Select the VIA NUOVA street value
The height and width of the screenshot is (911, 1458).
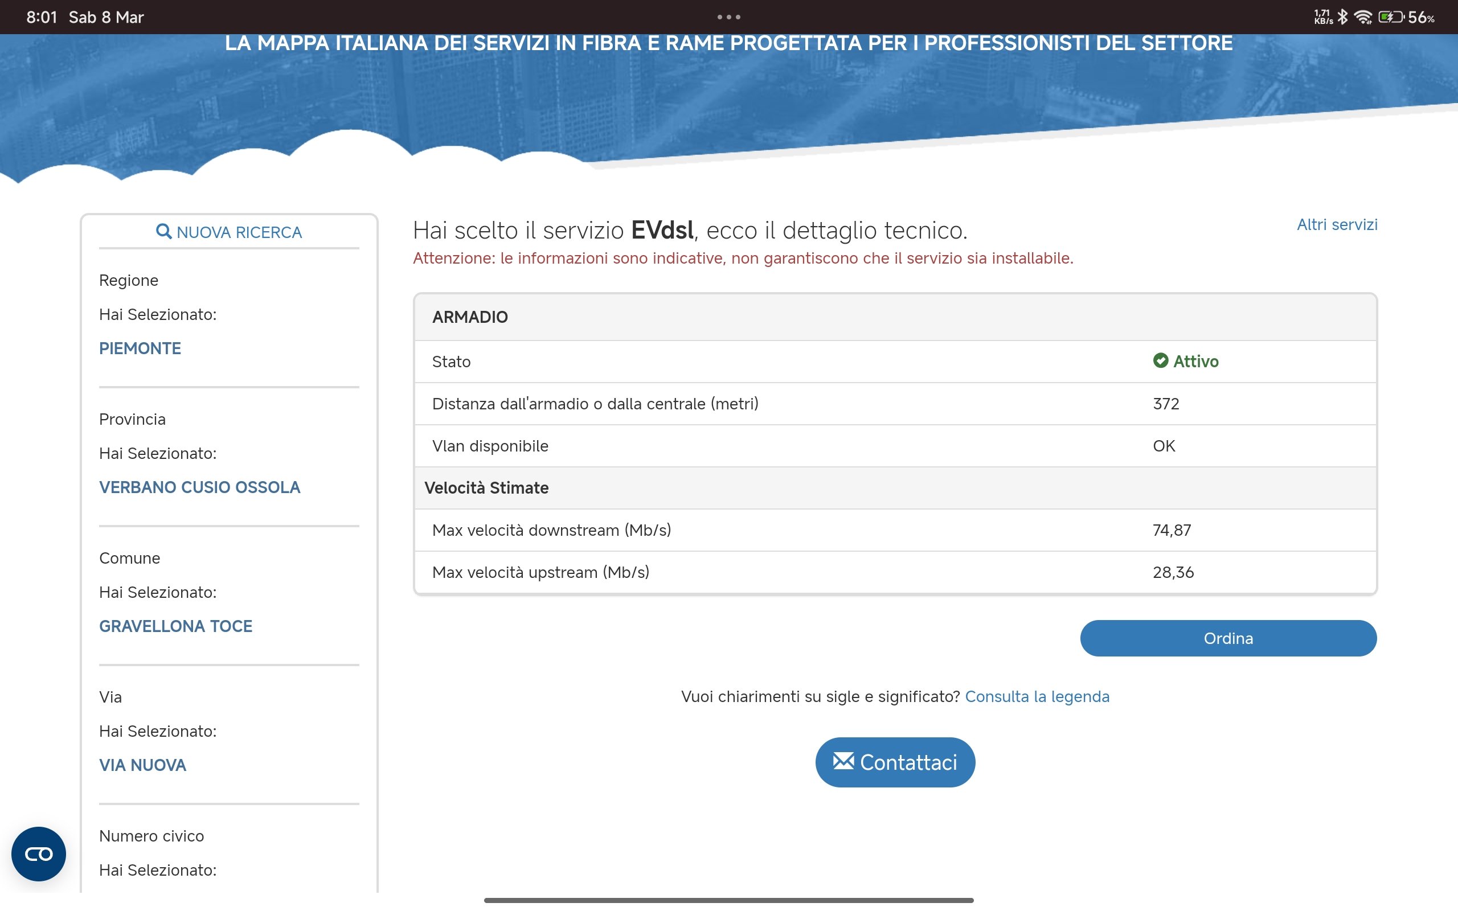[x=142, y=765]
